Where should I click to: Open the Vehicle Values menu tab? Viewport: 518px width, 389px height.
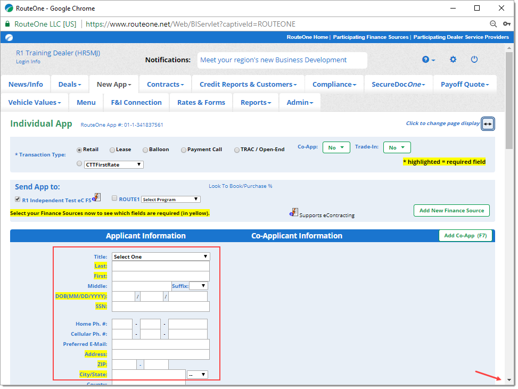(x=35, y=103)
